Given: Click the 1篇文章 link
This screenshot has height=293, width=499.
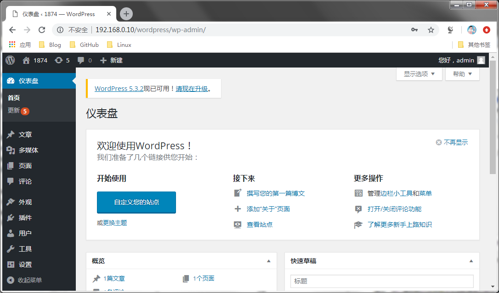Looking at the screenshot, I should click(x=114, y=278).
